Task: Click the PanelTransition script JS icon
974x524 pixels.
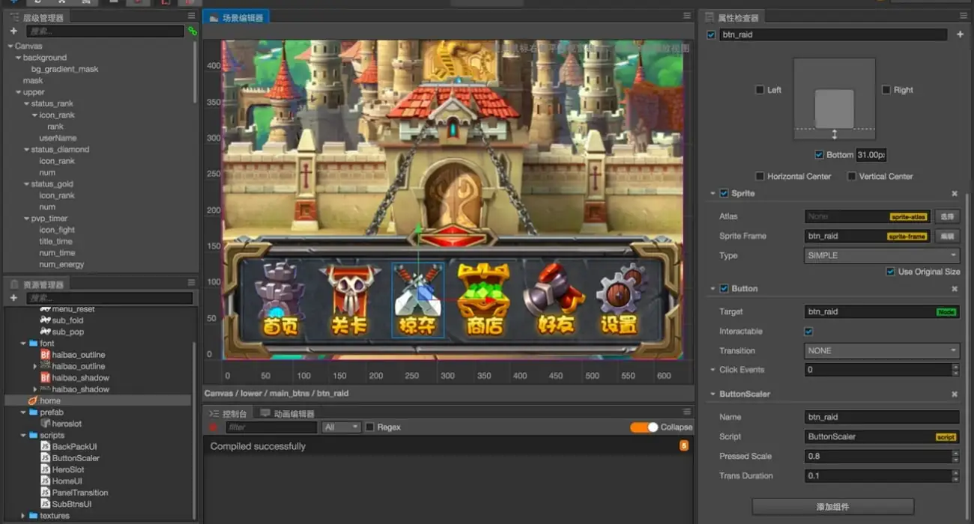Action: pyautogui.click(x=45, y=493)
